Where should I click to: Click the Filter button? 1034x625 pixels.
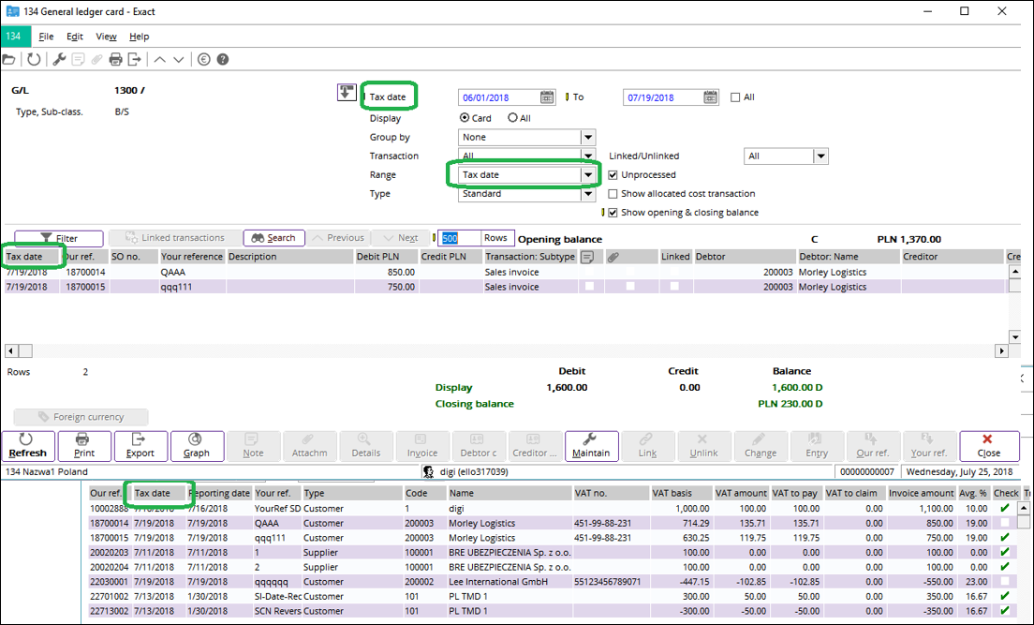[59, 238]
